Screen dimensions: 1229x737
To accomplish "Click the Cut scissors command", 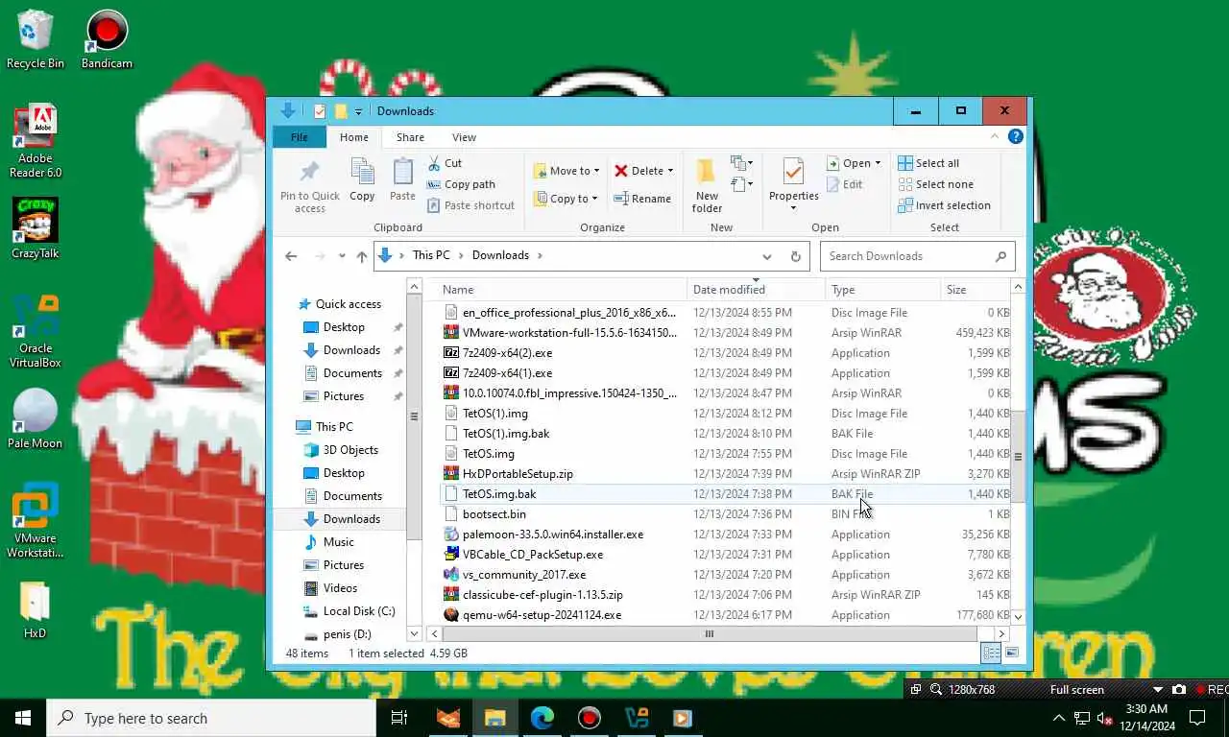I will point(445,163).
